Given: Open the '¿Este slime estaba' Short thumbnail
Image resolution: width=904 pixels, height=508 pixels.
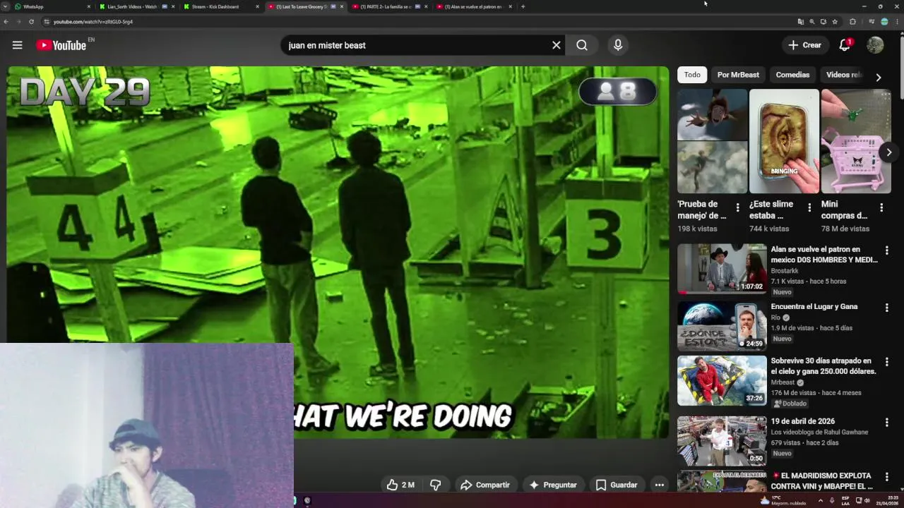Looking at the screenshot, I should [784, 141].
